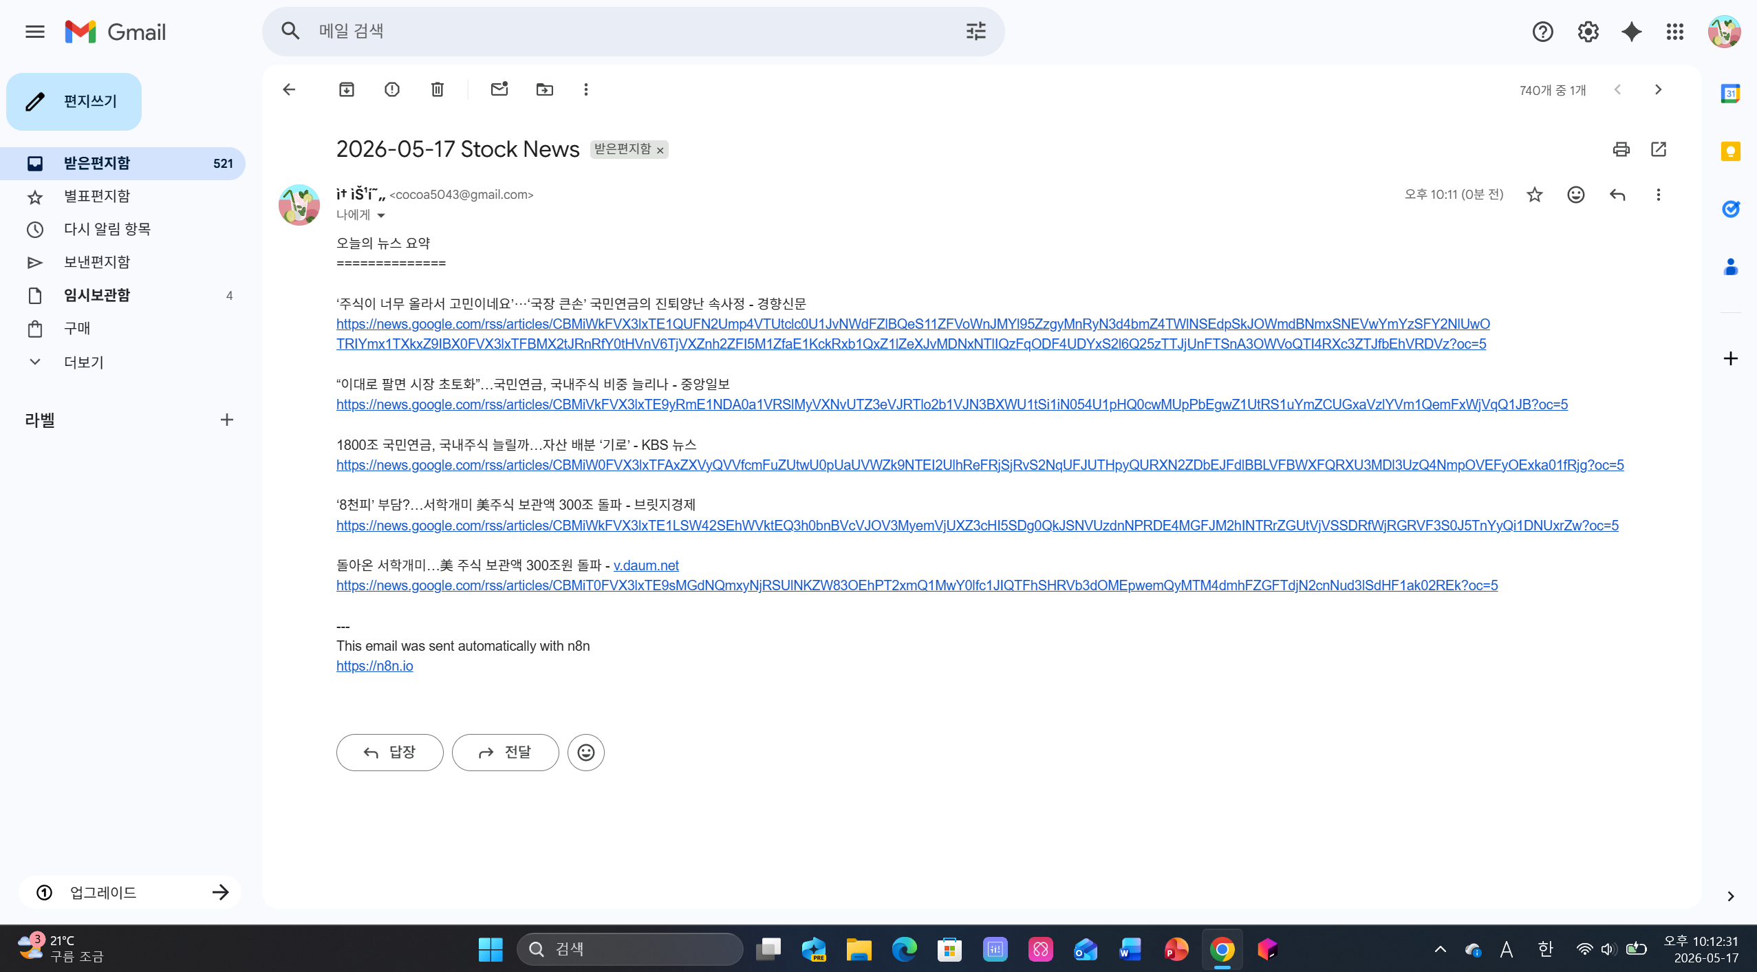
Task: Click the 업그레이드 button
Action: click(130, 892)
